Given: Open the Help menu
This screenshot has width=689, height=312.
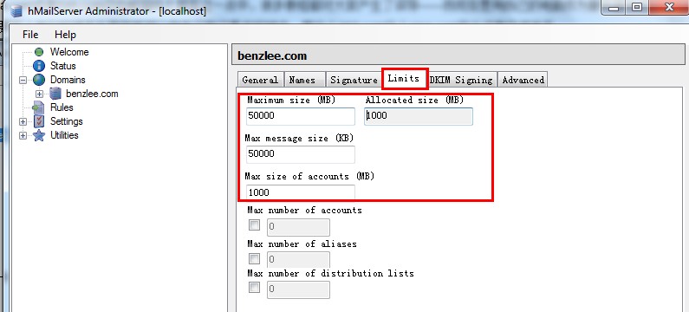Looking at the screenshot, I should pyautogui.click(x=65, y=35).
